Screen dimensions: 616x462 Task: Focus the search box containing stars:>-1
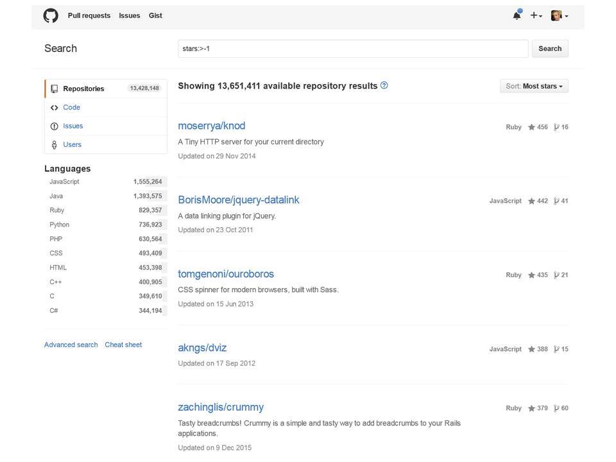(353, 49)
